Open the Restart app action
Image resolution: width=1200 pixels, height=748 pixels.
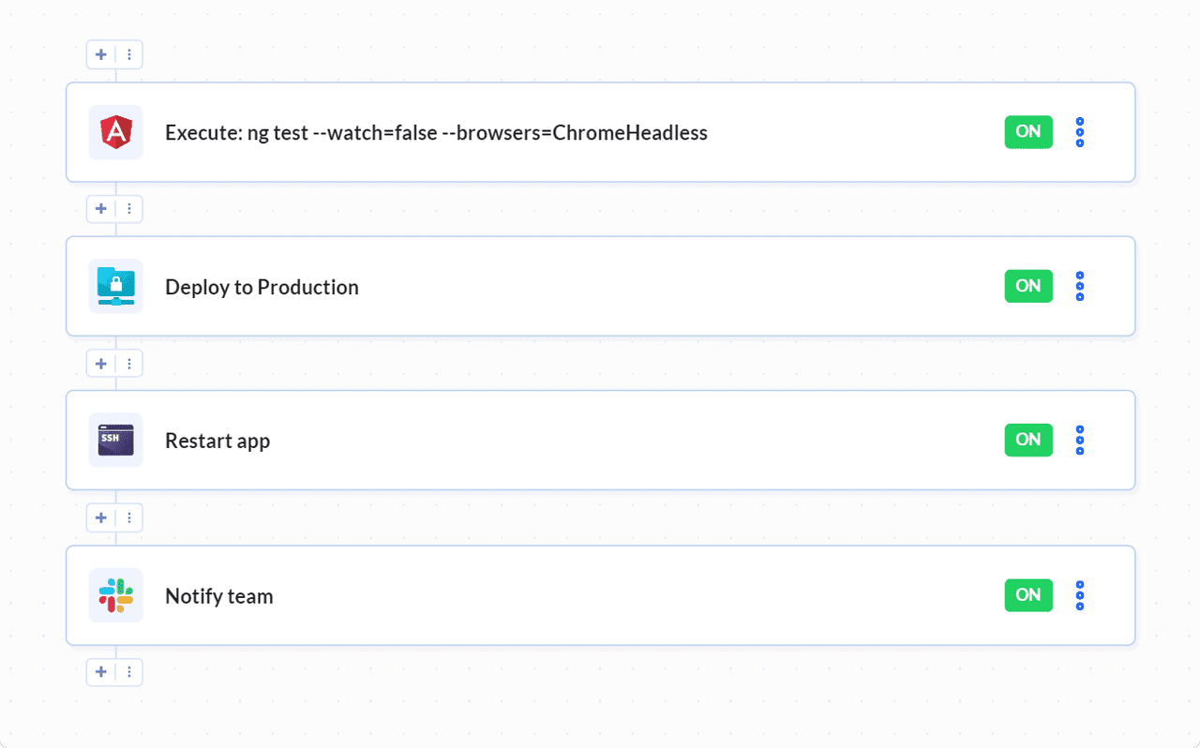(600, 440)
